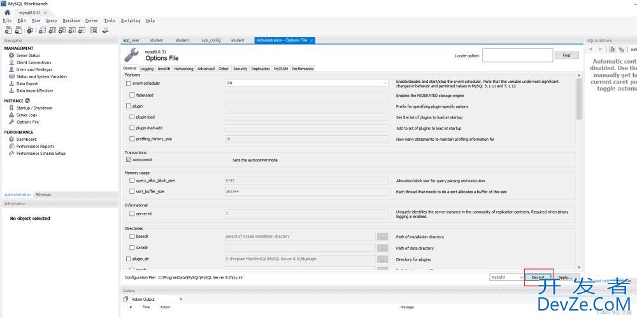Open Status and System Variables
This screenshot has height=318, width=637.
click(42, 76)
